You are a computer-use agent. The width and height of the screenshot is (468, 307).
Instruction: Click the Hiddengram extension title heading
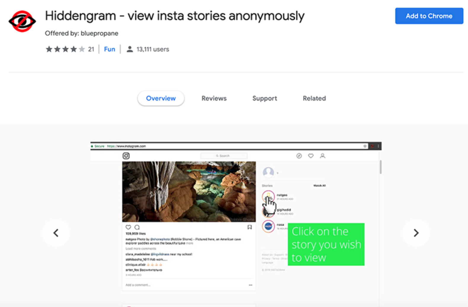pyautogui.click(x=175, y=16)
